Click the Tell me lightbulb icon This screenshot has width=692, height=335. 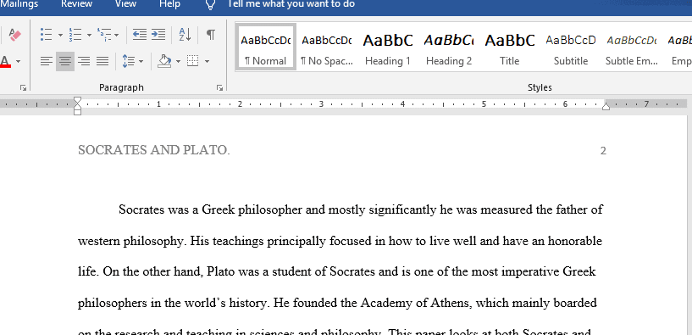click(211, 5)
